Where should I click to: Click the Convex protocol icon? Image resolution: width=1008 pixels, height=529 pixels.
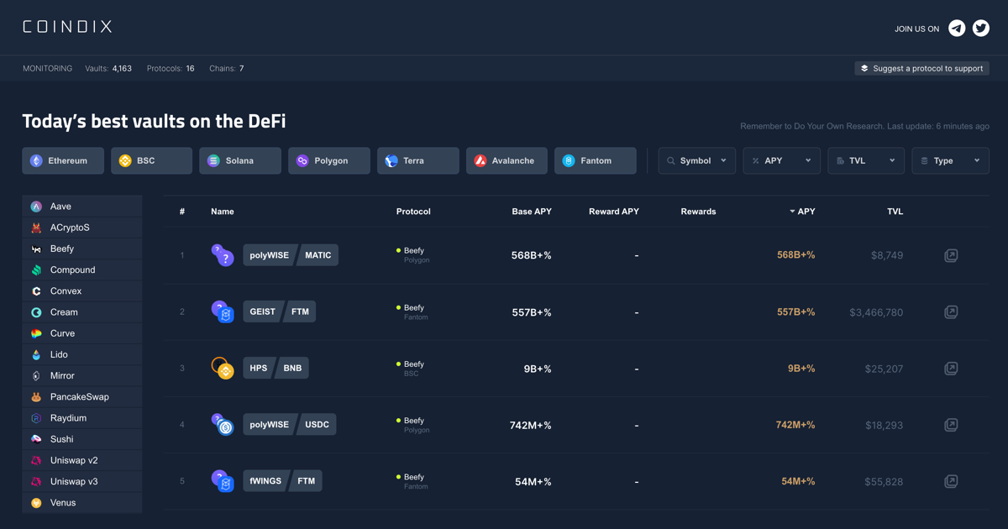pos(36,291)
